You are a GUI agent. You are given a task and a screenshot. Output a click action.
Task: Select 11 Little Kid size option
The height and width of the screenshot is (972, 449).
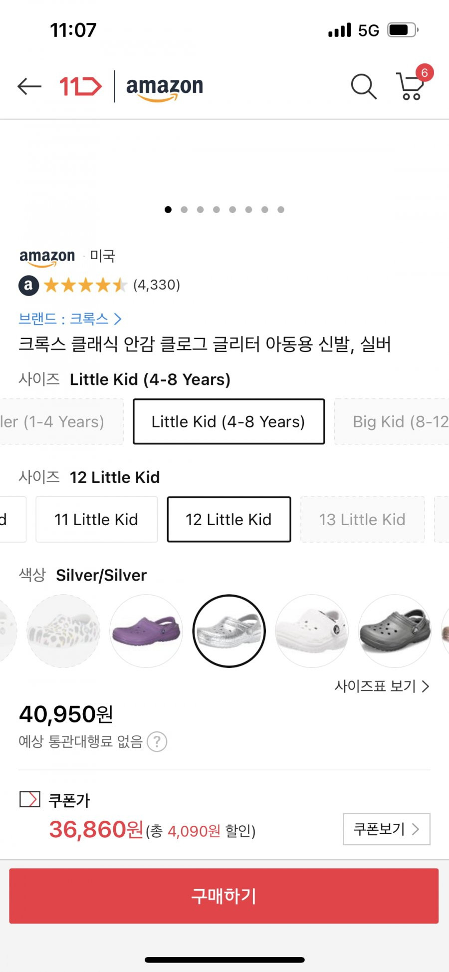coord(96,519)
